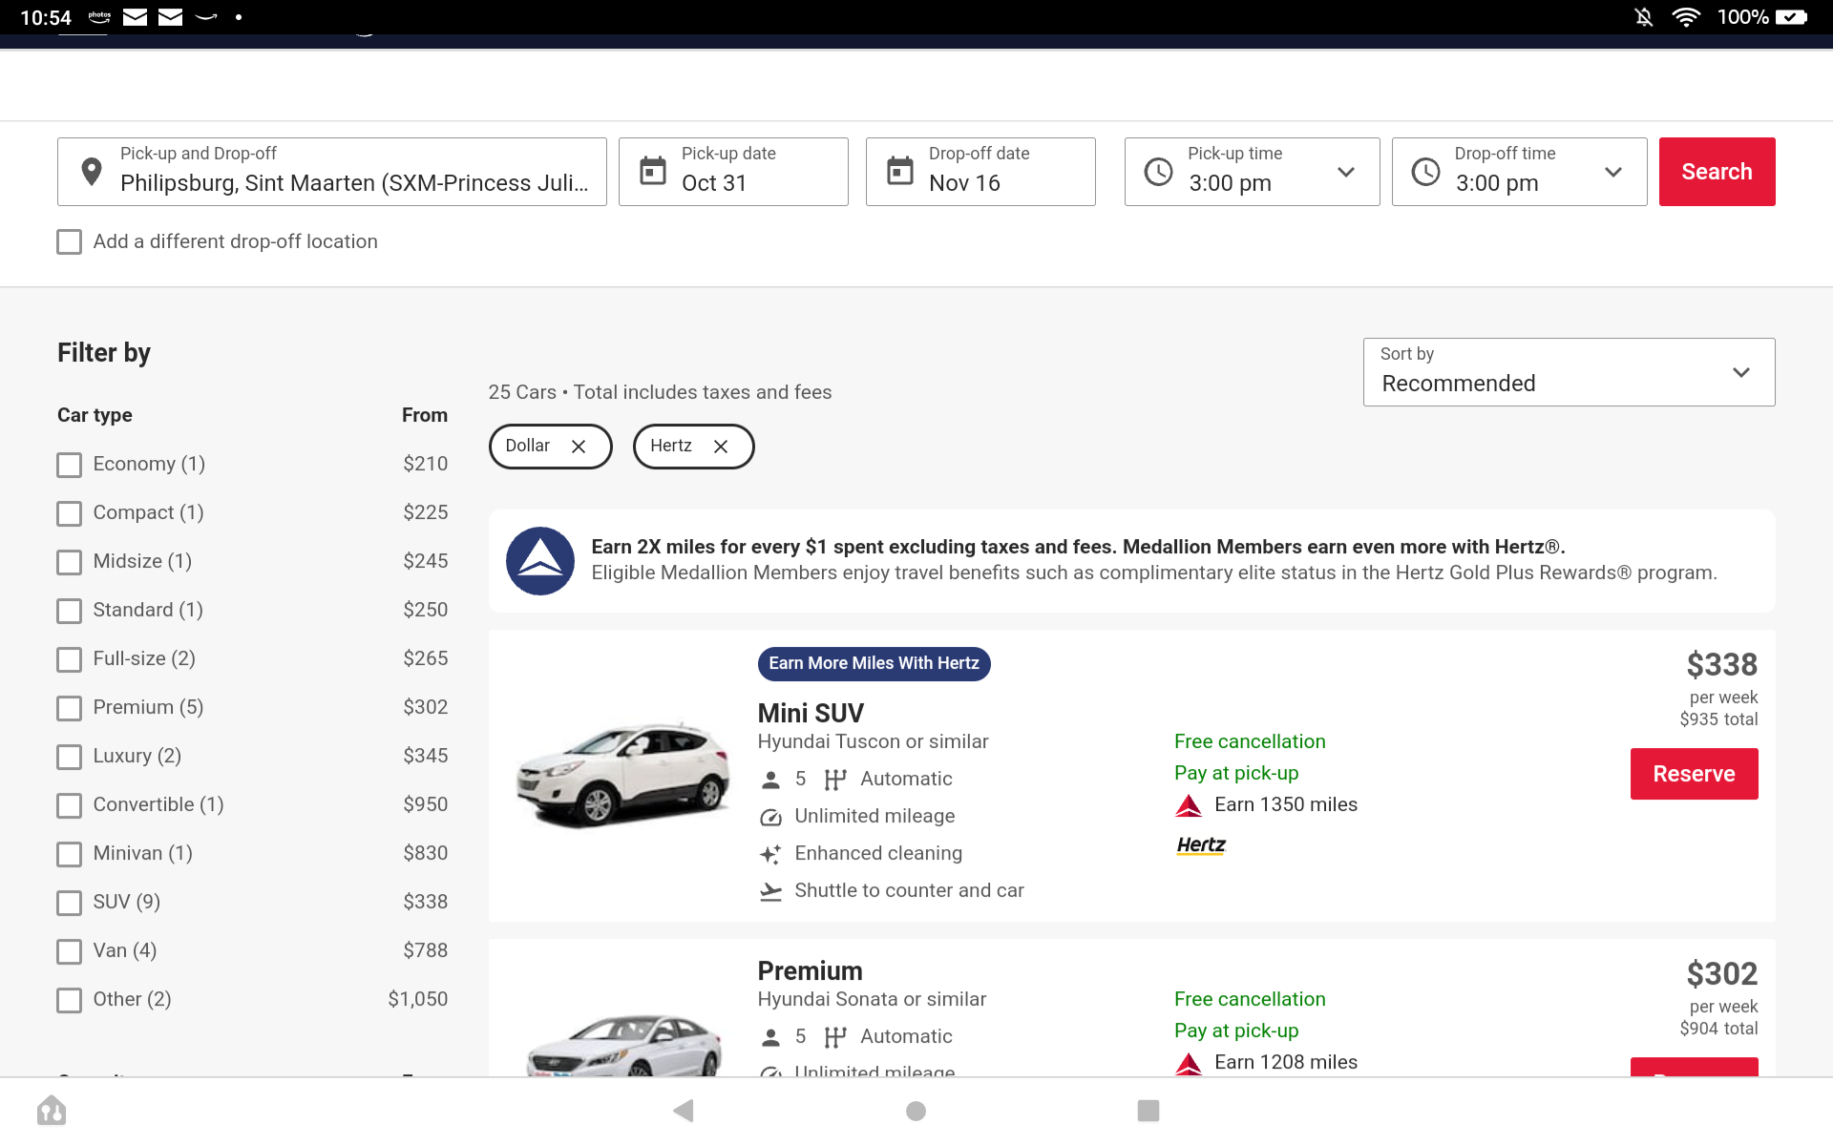Tap the Pick-up and Drop-off location field
The width and height of the screenshot is (1833, 1145).
[332, 172]
